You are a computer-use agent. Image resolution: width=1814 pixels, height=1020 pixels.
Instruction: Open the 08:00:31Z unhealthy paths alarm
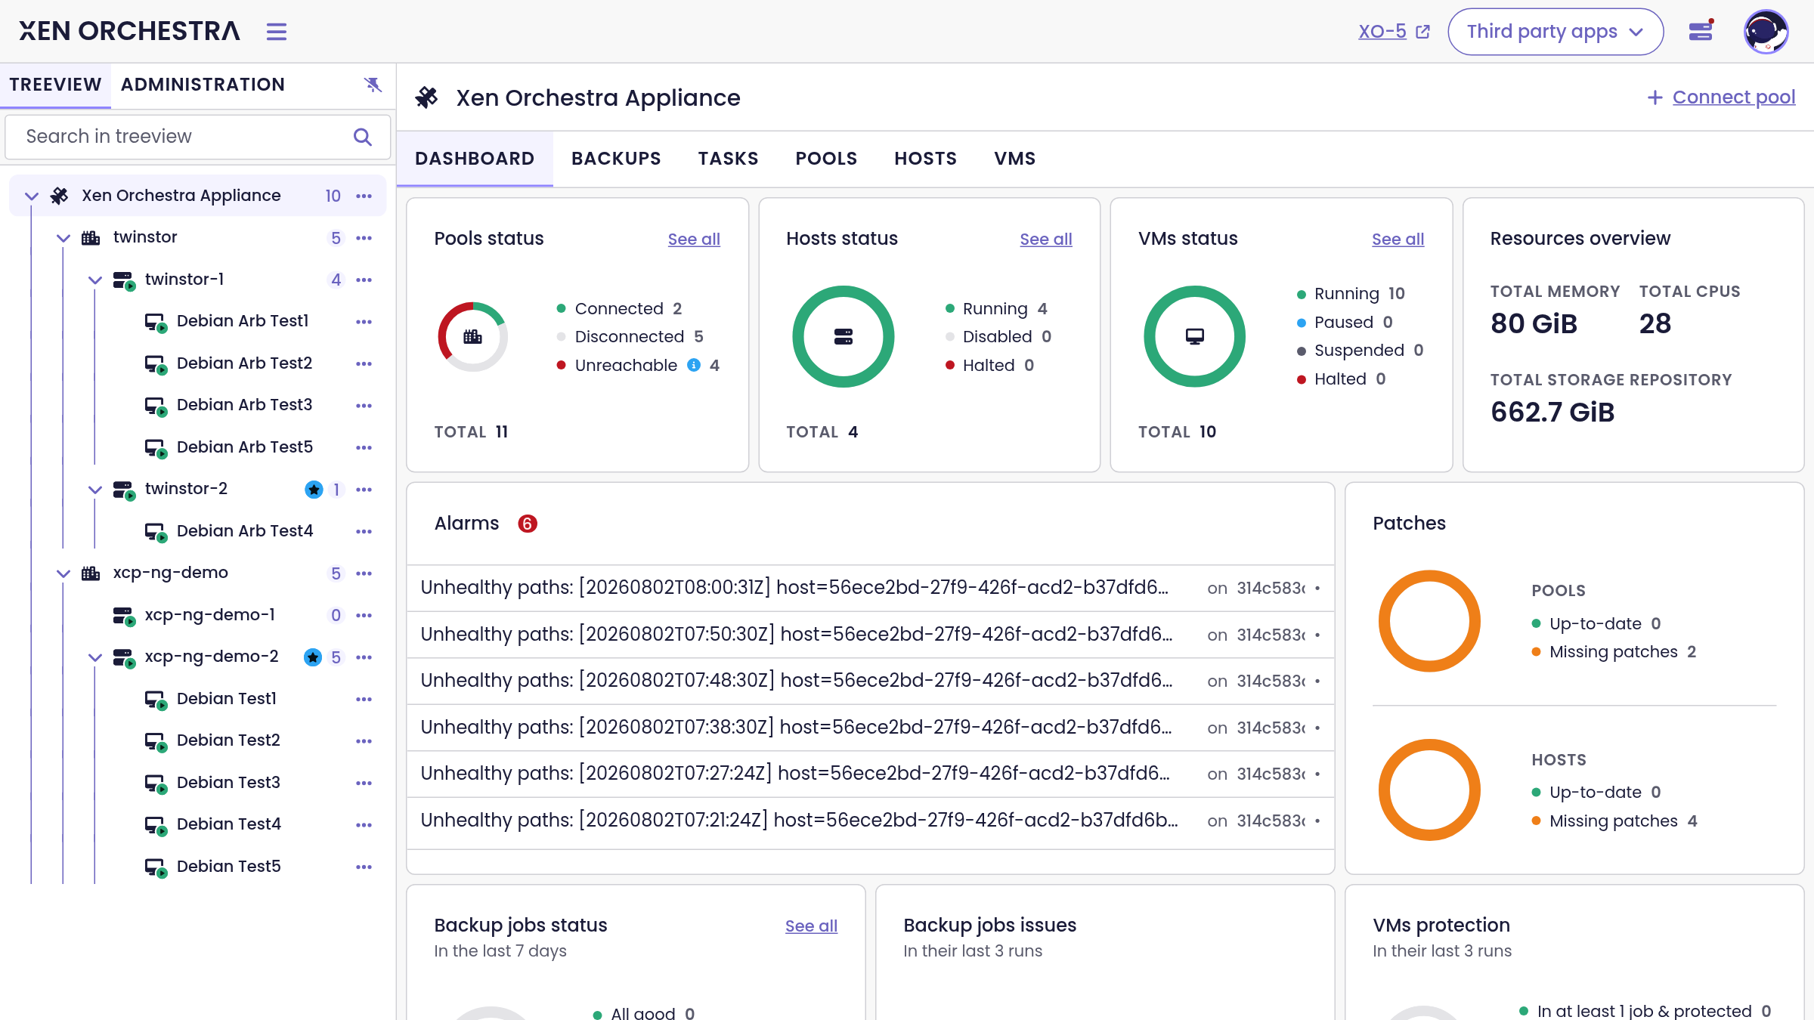tap(871, 588)
